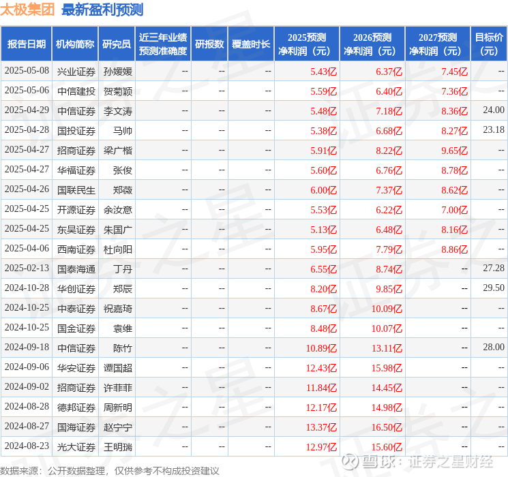The height and width of the screenshot is (477, 508).
Task: Click target price 29.50
Action: (x=494, y=288)
